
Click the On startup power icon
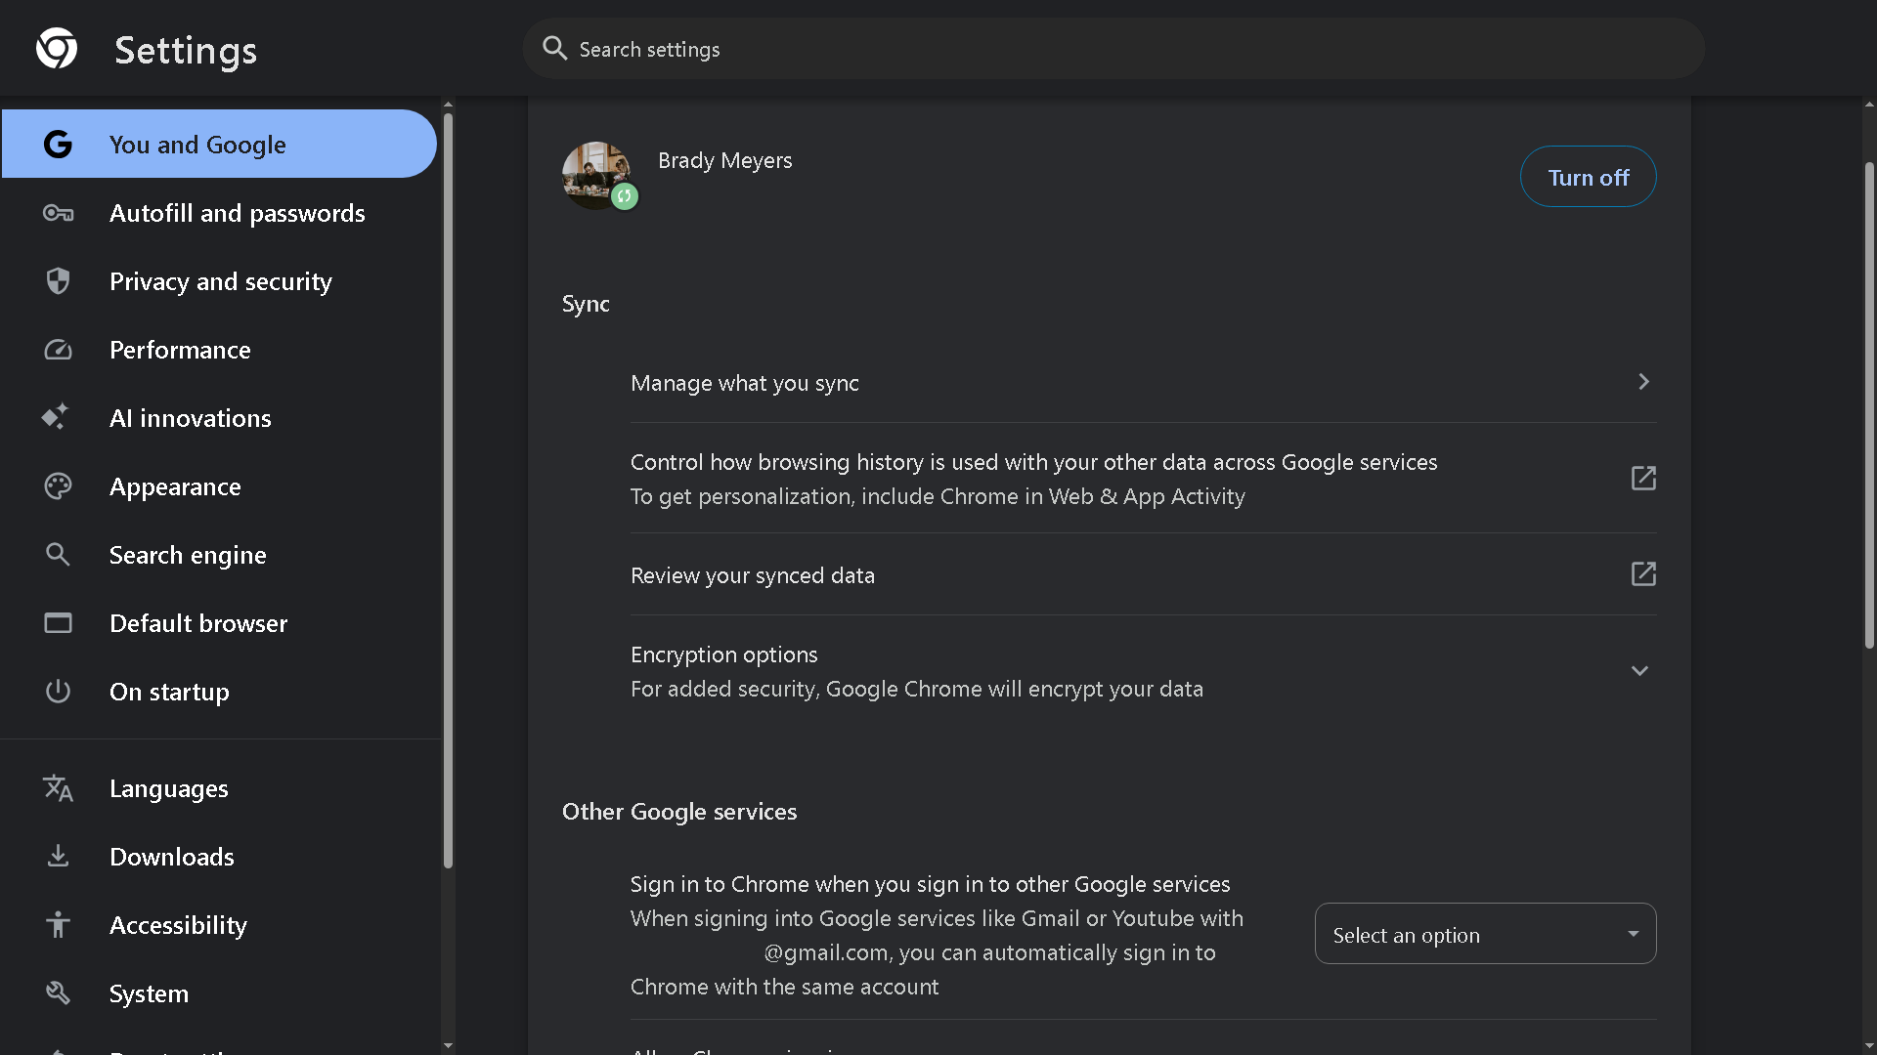(x=58, y=692)
